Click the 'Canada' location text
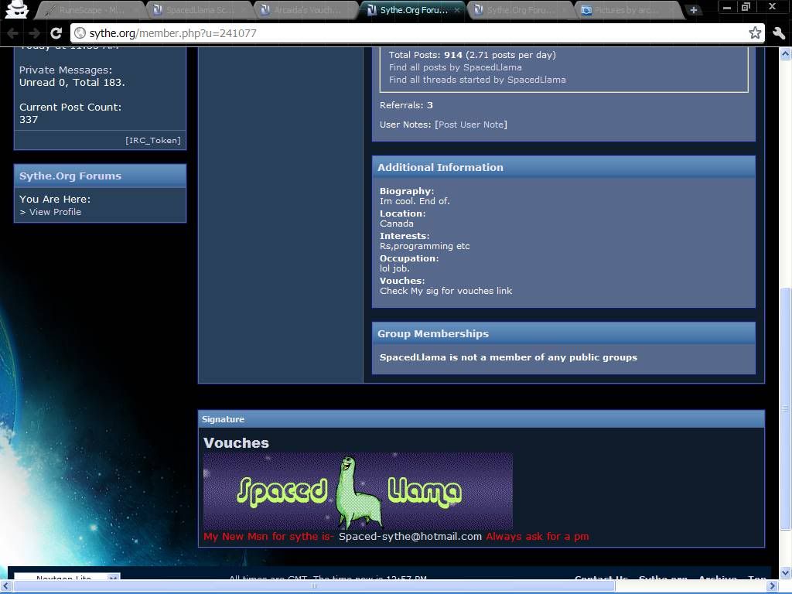 click(x=397, y=224)
